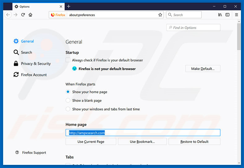Click the 'When Firefox starts' label
The width and height of the screenshot is (244, 168).
[x=80, y=84]
